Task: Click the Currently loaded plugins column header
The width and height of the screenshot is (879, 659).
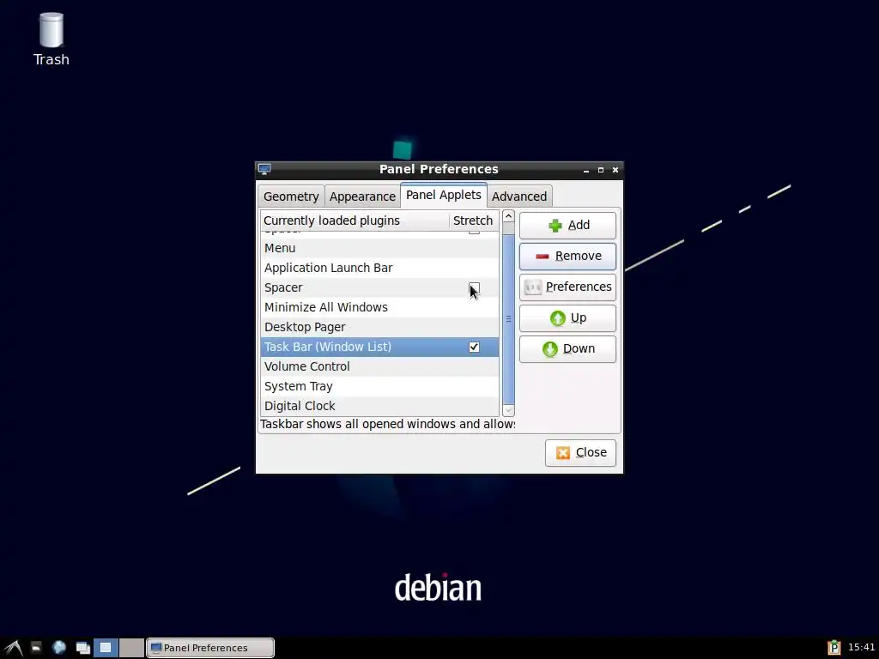Action: [x=355, y=221]
